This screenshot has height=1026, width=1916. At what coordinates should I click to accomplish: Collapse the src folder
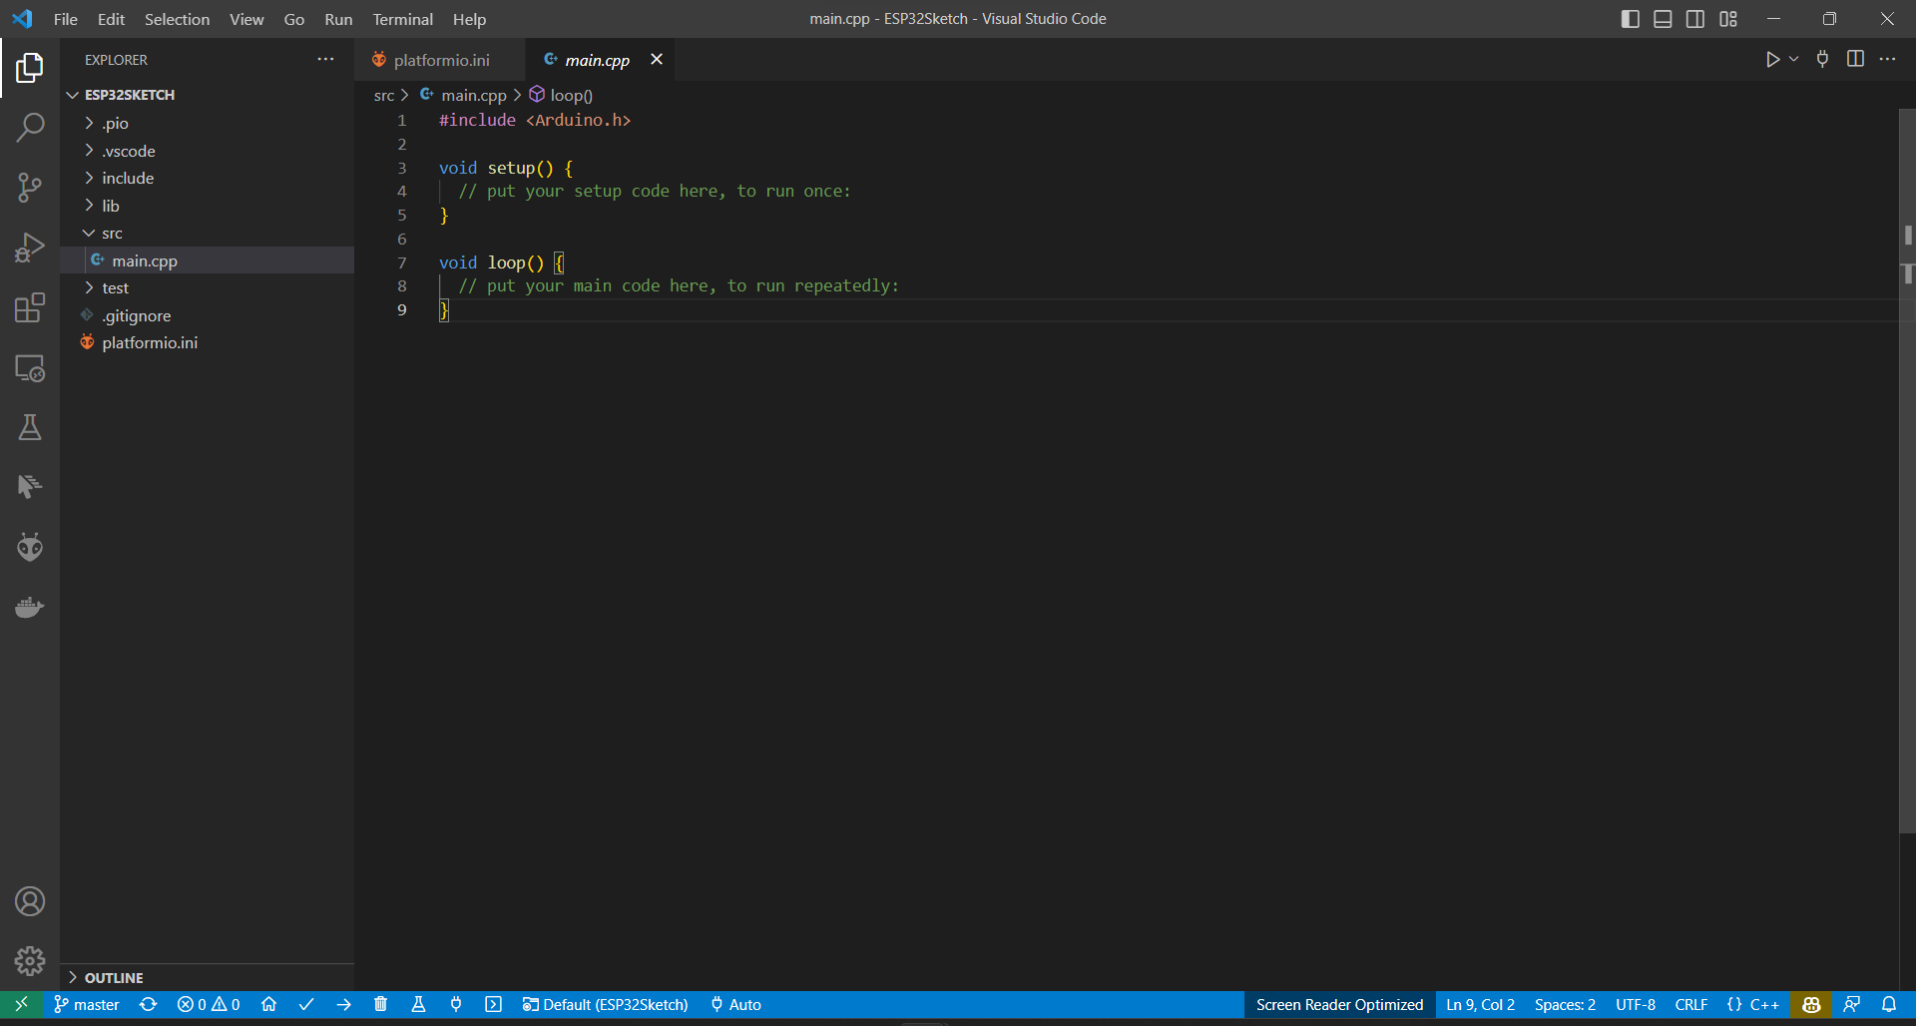207,233
